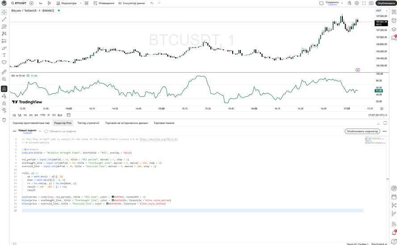Click the BTCUSDT symbol search field
The width and height of the screenshot is (397, 245).
coord(19,3)
